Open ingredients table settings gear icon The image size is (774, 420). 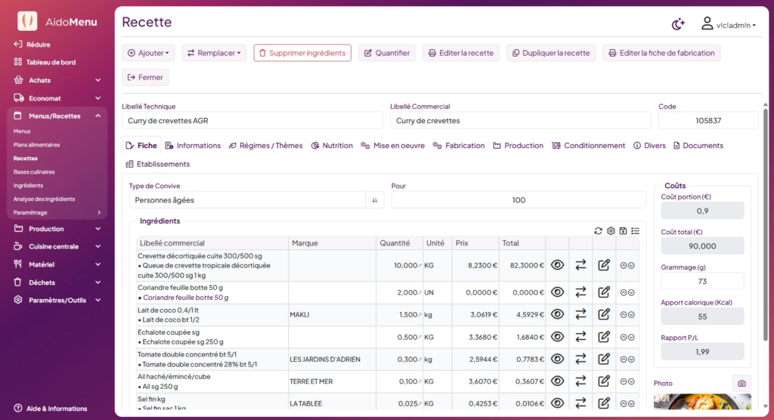click(x=611, y=231)
